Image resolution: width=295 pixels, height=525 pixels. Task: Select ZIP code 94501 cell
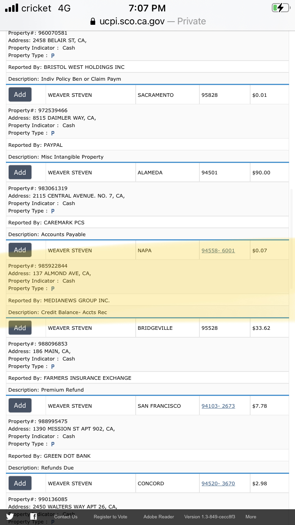click(x=225, y=172)
